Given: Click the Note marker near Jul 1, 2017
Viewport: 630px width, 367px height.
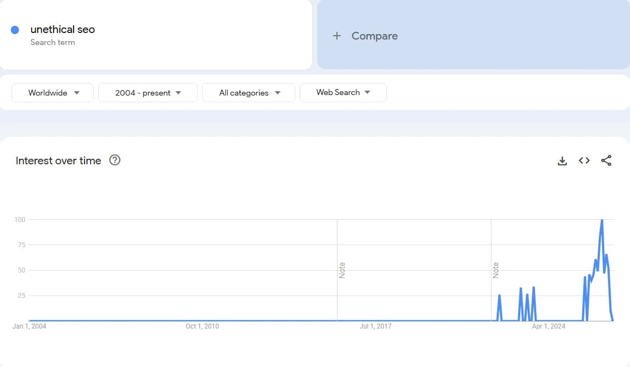Looking at the screenshot, I should (342, 270).
